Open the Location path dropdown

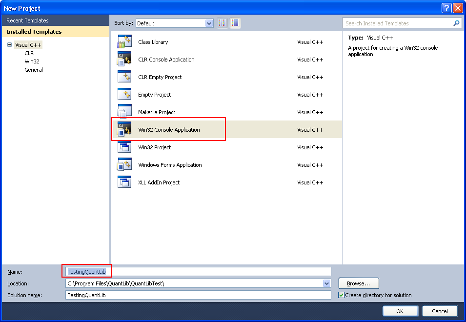[326, 283]
